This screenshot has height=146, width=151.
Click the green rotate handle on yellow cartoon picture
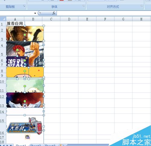(x=25, y=71)
